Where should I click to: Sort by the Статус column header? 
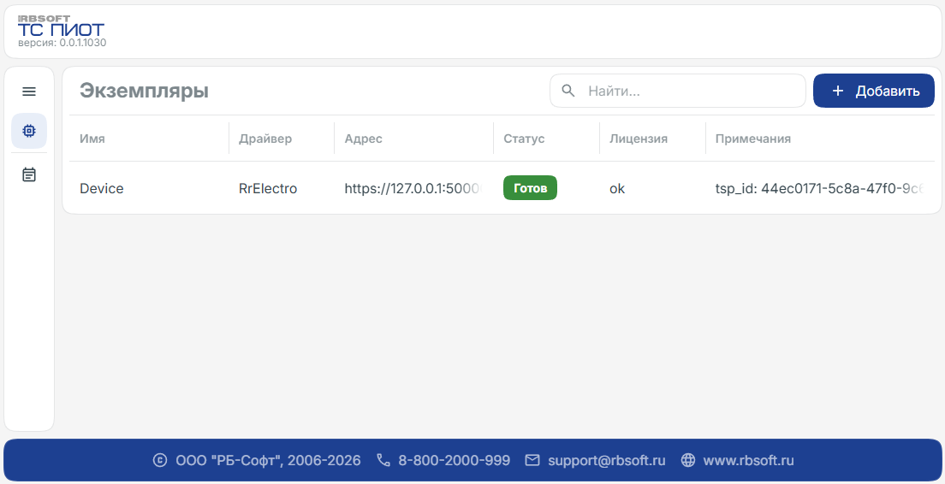tap(524, 139)
